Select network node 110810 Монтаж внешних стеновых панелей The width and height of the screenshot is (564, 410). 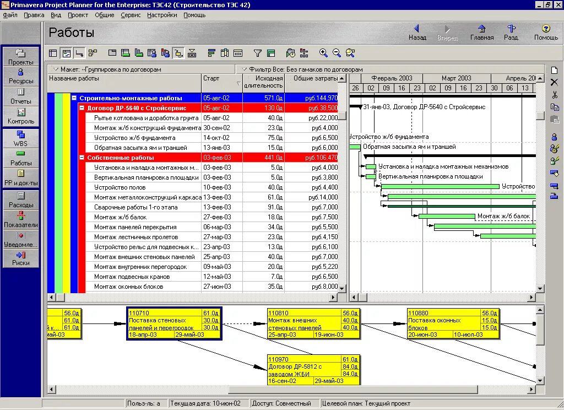[x=313, y=323]
